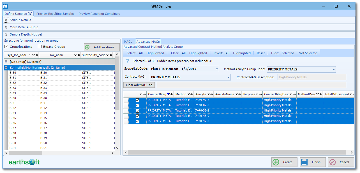Click the red cancel icon on Cancel button
360x173 pixels.
(333, 162)
